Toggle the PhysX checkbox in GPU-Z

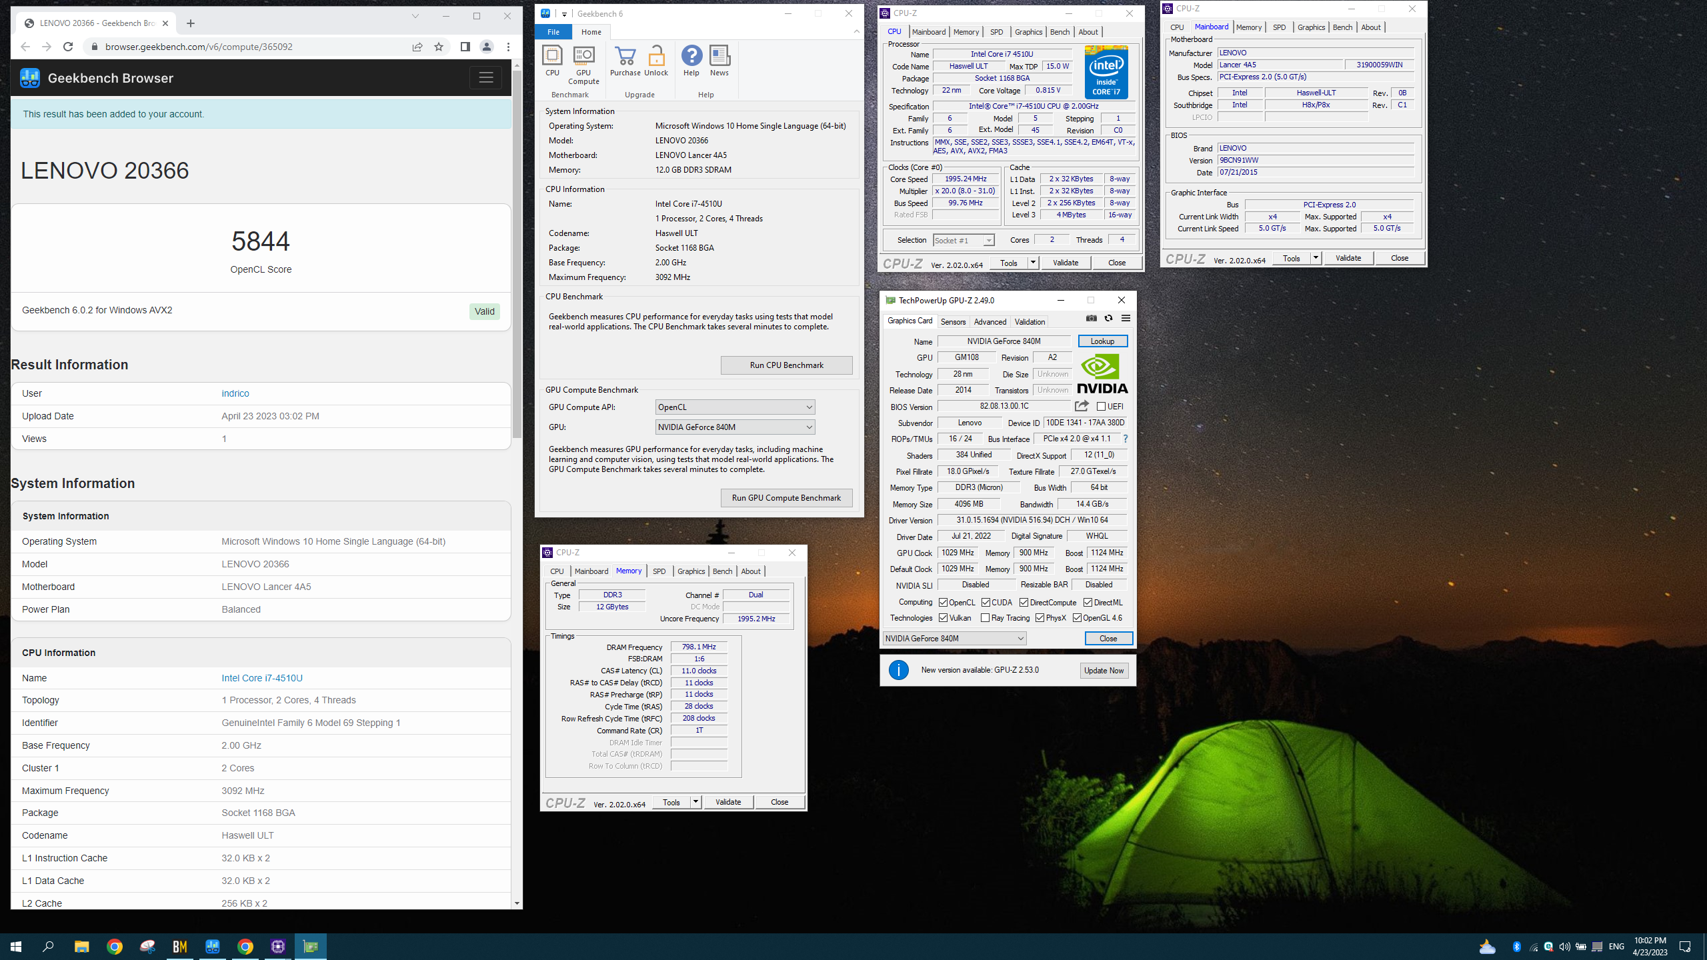[x=1040, y=618]
